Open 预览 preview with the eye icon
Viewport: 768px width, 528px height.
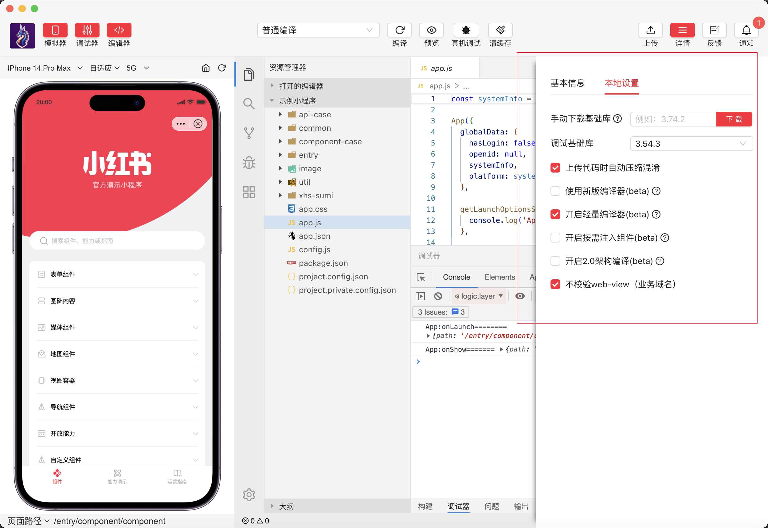[x=431, y=30]
